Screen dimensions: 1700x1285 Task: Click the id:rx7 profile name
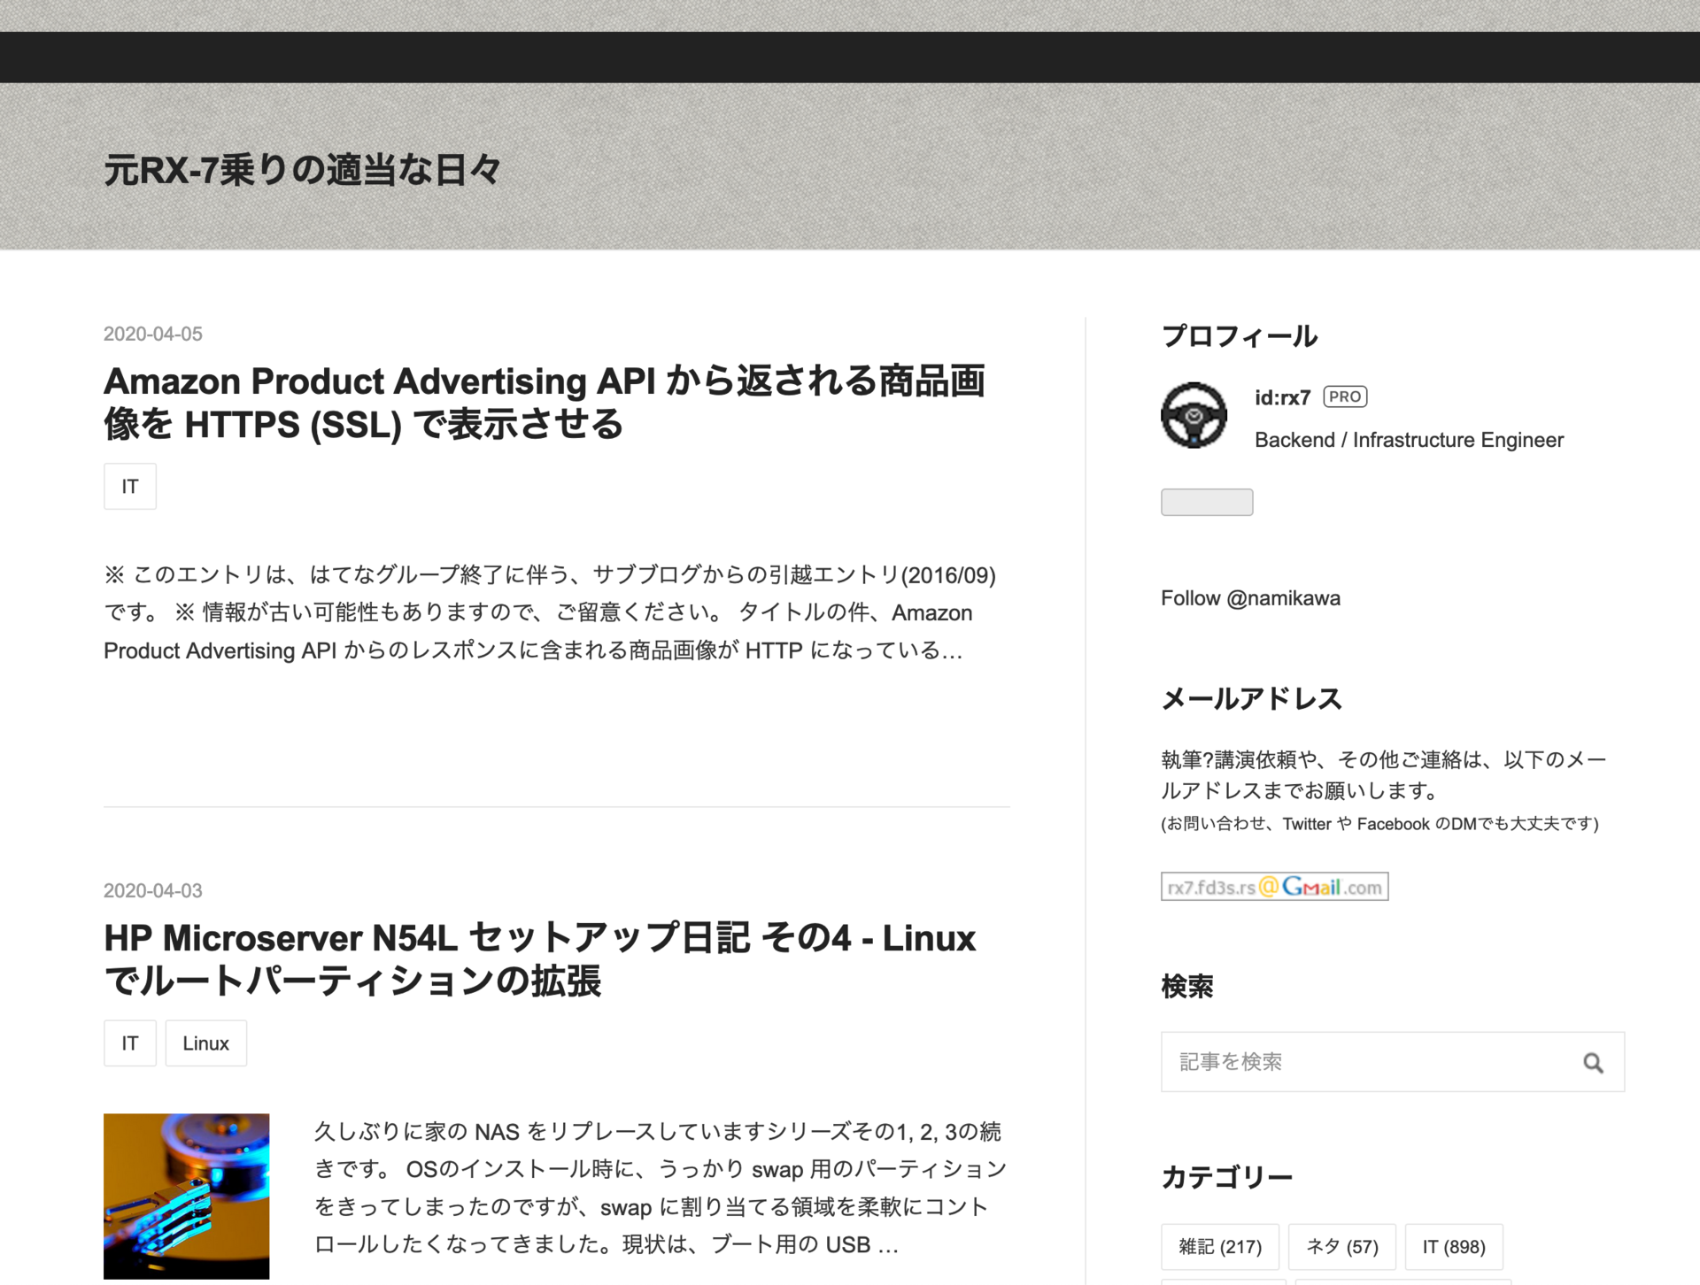coord(1281,397)
